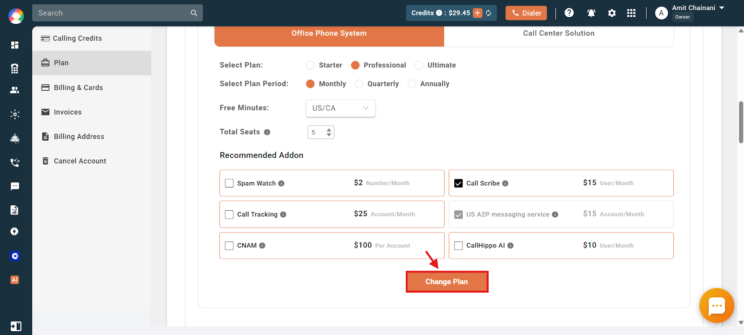Open the robot bot icon in sidebar
744x335 pixels.
point(15,138)
